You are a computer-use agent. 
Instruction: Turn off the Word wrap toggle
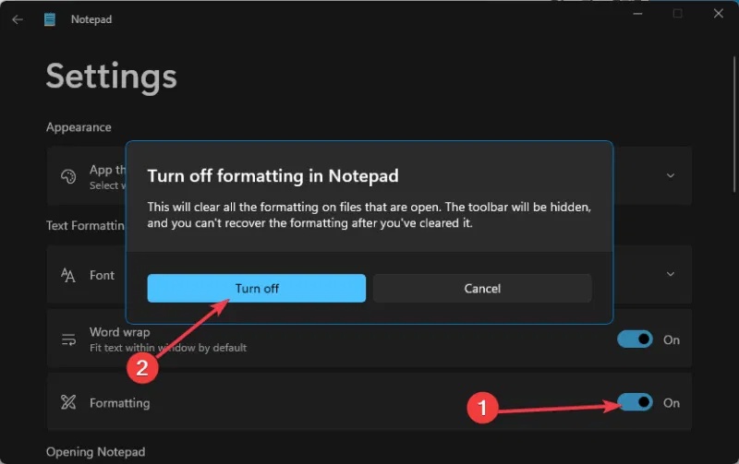[635, 339]
